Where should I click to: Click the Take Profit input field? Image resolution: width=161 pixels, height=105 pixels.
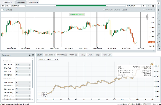click(23, 92)
